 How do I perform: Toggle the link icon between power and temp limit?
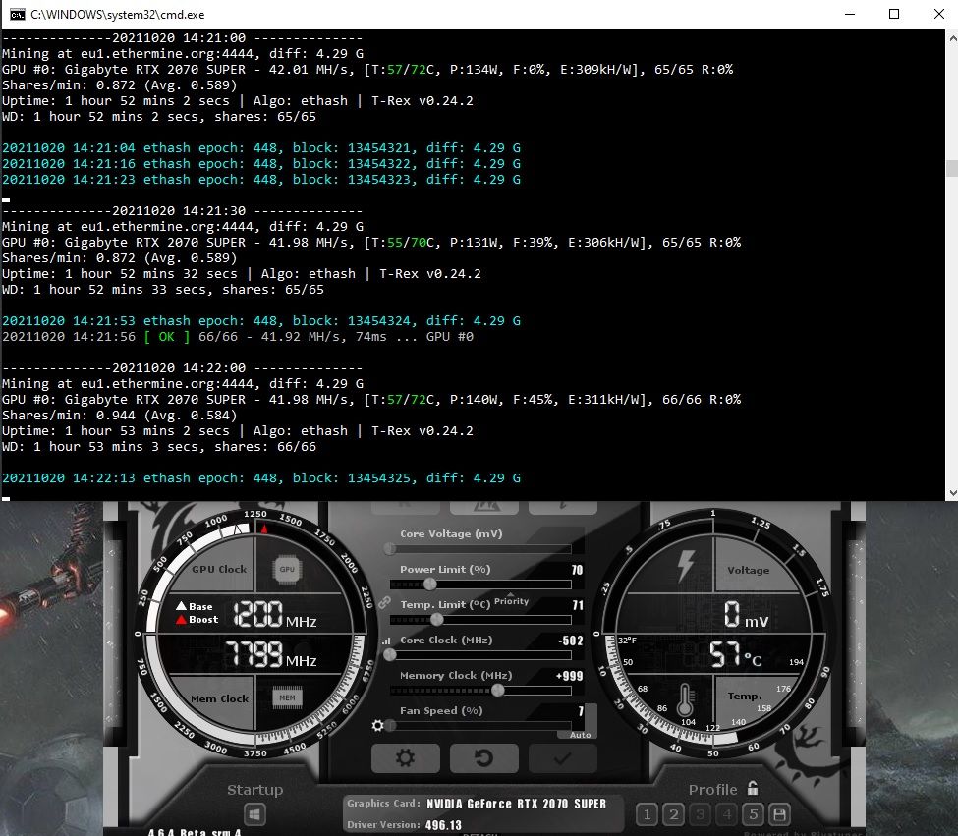384,603
